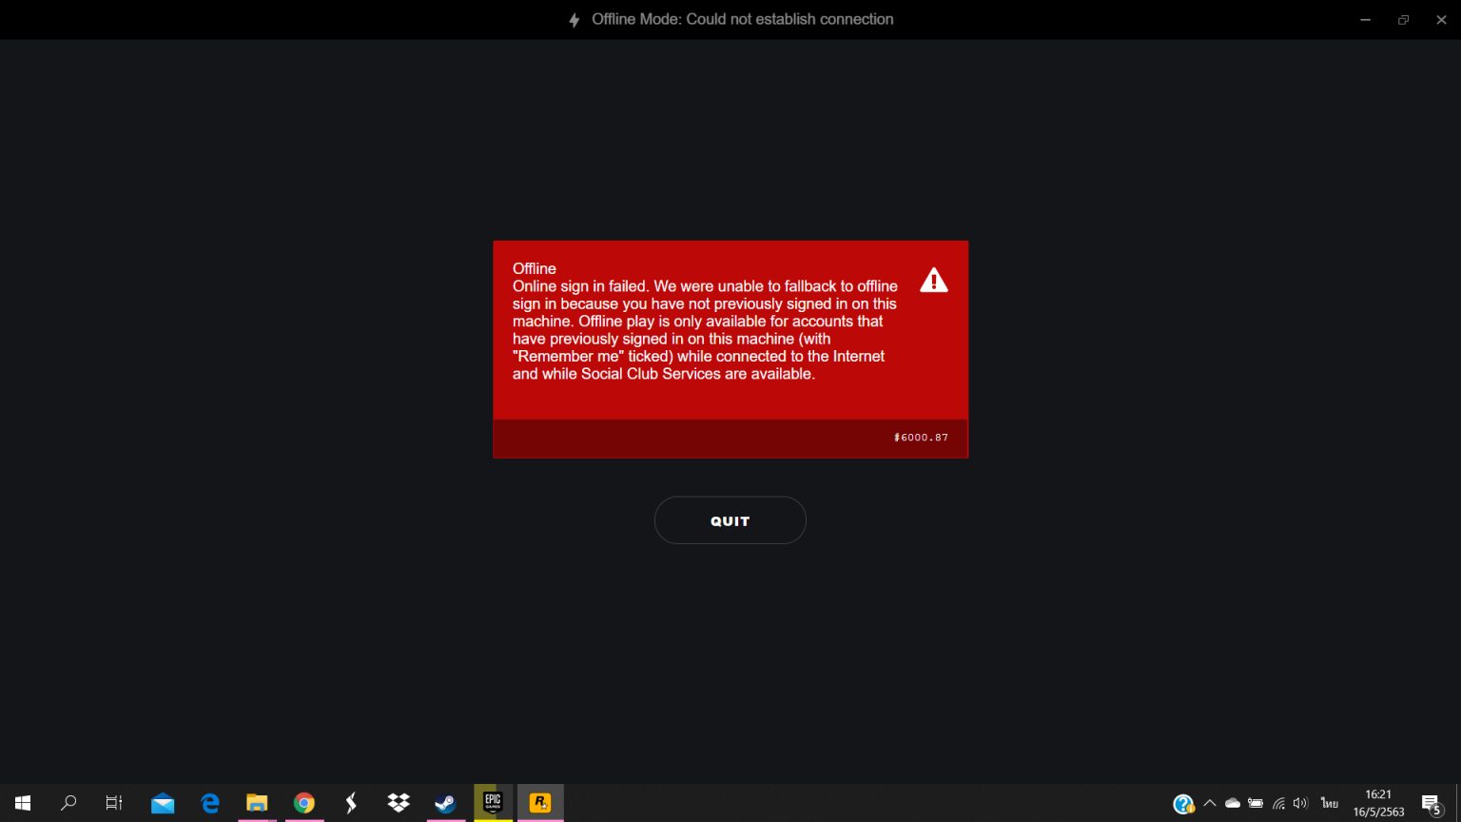Open the Mail app from taskbar

pos(163,803)
